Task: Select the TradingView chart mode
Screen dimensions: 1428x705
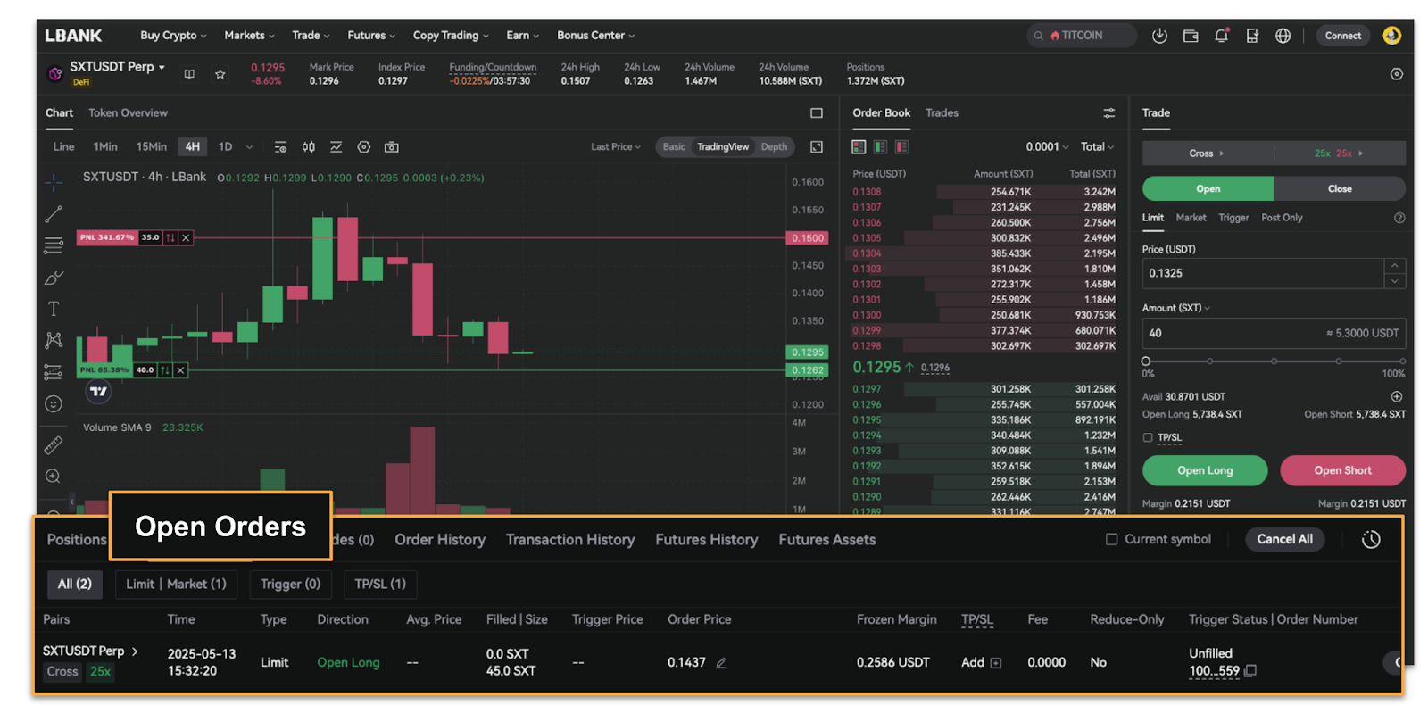Action: (723, 147)
